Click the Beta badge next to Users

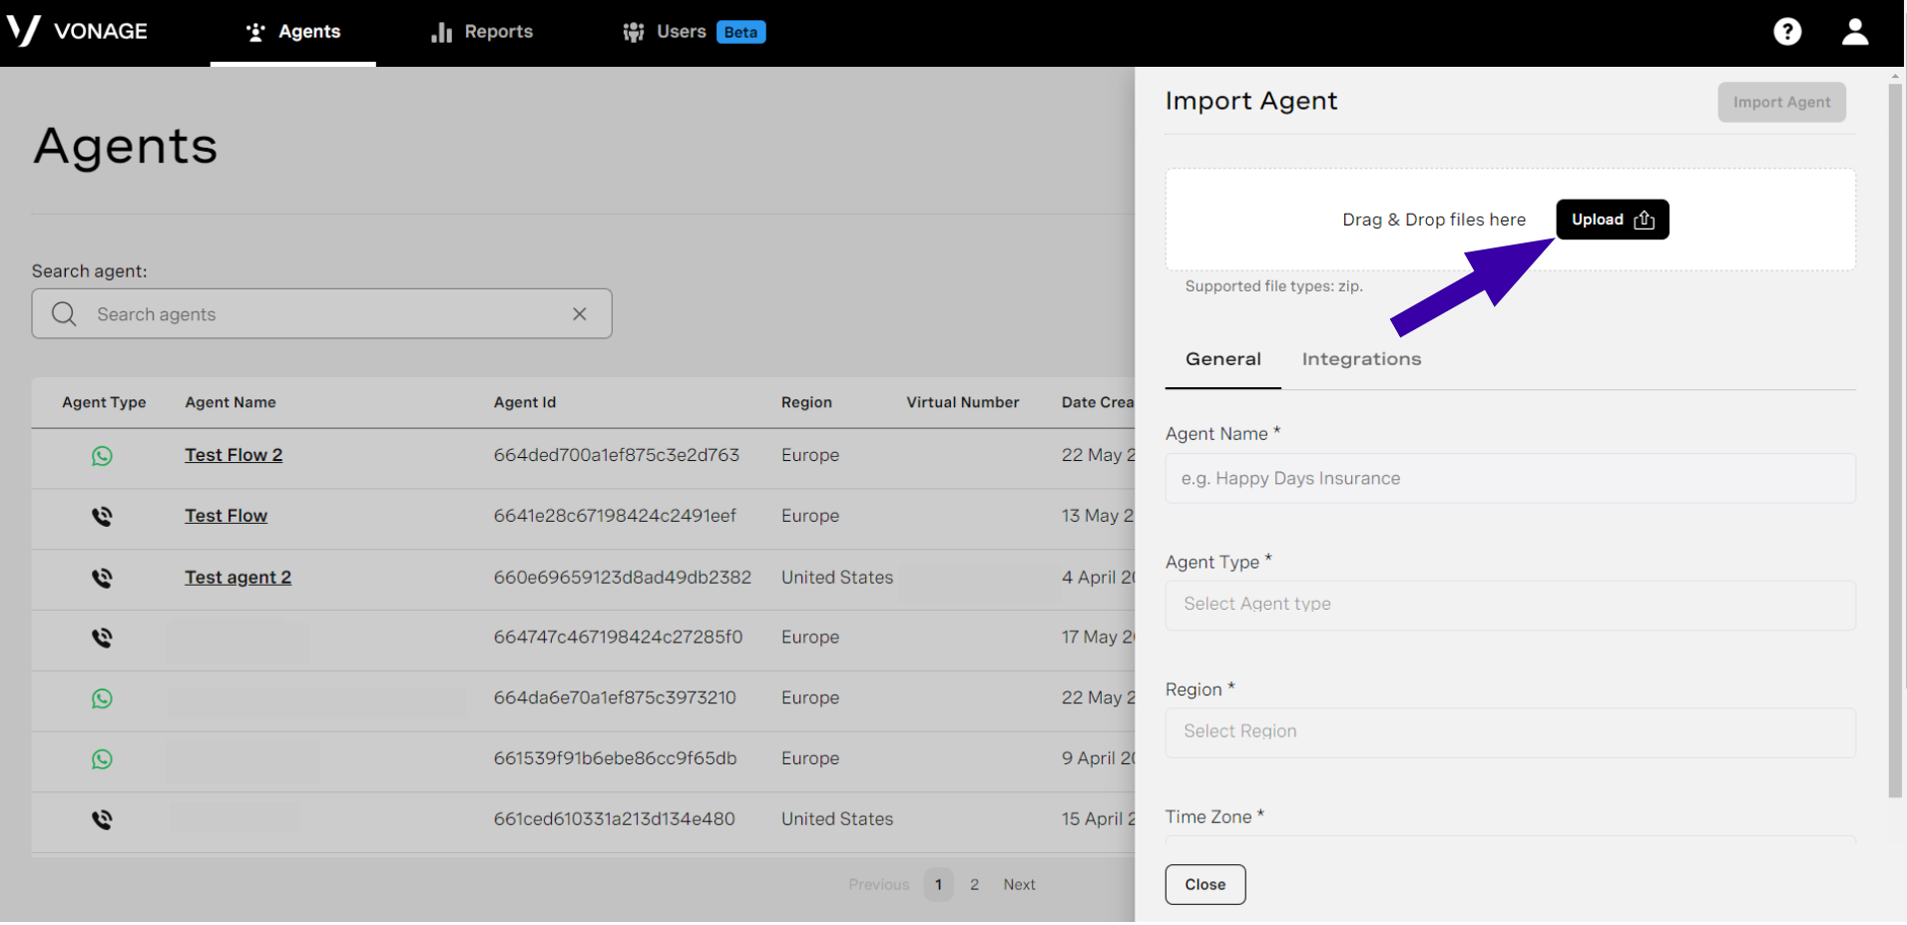[740, 32]
